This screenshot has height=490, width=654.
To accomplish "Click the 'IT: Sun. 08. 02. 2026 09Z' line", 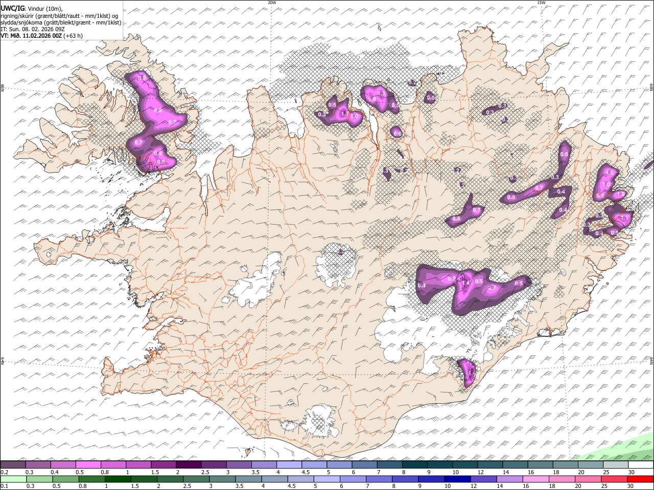I will coord(33,29).
